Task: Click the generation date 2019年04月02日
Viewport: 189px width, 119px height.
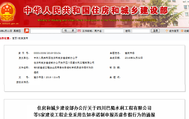Action: tap(133, 58)
